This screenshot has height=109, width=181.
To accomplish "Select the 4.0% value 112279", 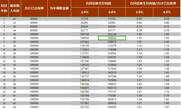I will tap(112, 46).
